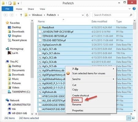Select Prefetch in the address path
138x122 pixels.
coord(51,15)
